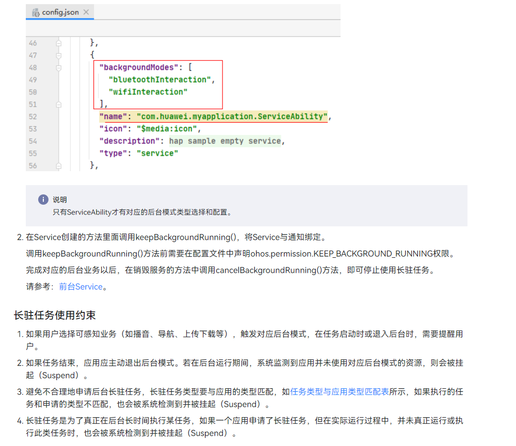Click line number 55 in the gutter
The height and width of the screenshot is (446, 516).
coord(33,154)
